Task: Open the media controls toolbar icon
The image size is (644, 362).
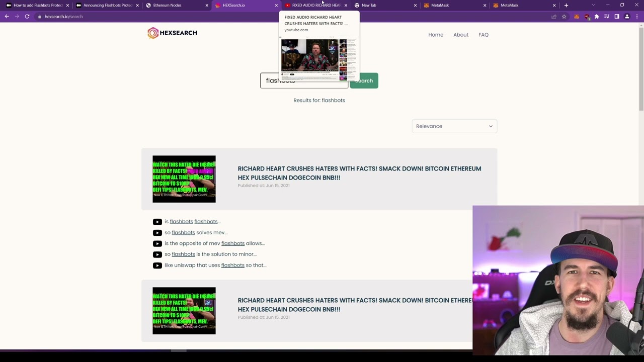Action: pos(607,17)
